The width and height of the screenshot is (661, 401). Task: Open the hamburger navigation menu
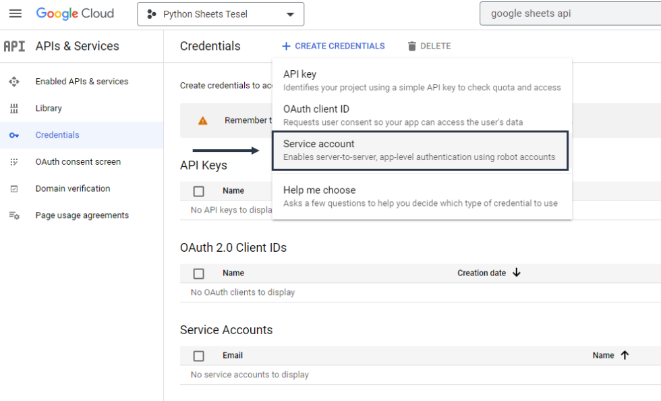pyautogui.click(x=15, y=14)
